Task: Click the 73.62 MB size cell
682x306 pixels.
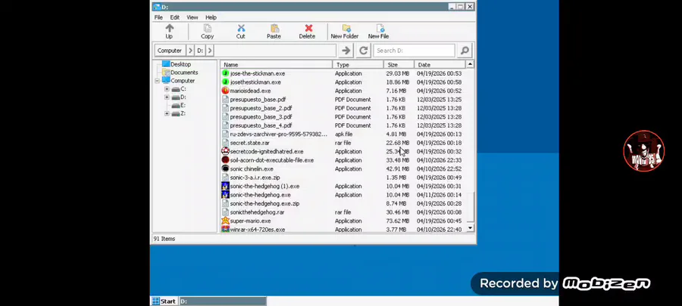Action: (398, 221)
